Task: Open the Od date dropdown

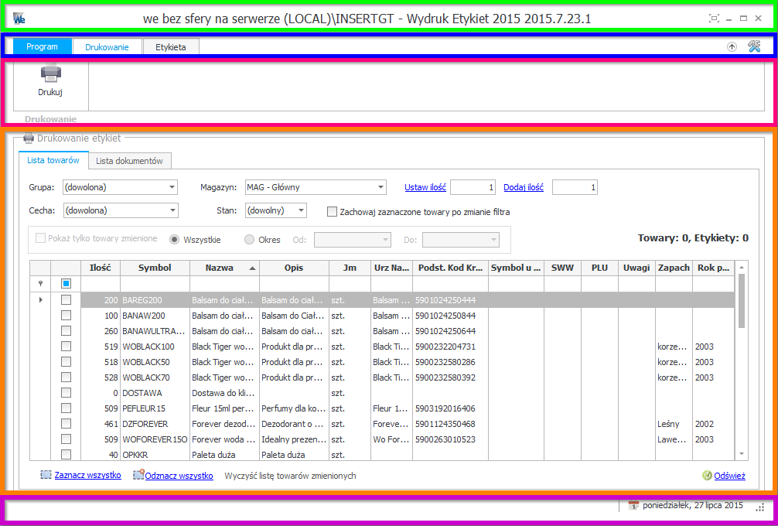Action: click(385, 240)
